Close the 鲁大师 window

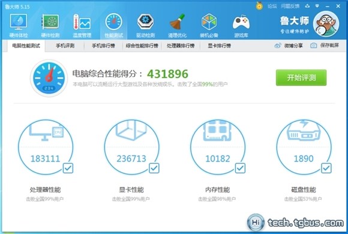(338, 6)
